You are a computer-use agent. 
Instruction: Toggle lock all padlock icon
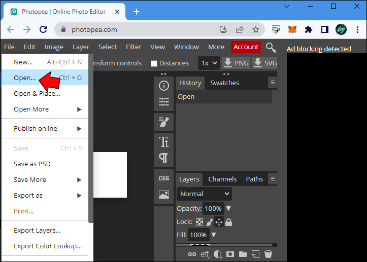(x=228, y=222)
